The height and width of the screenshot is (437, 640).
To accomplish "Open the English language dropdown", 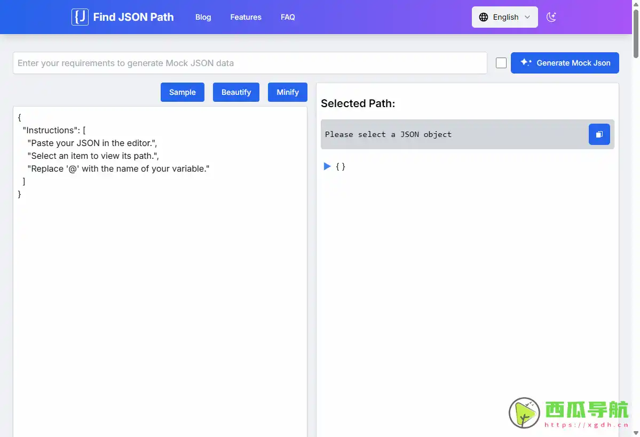I will 504,17.
